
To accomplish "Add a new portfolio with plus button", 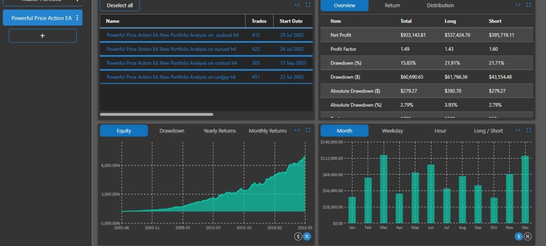I will 43,36.
